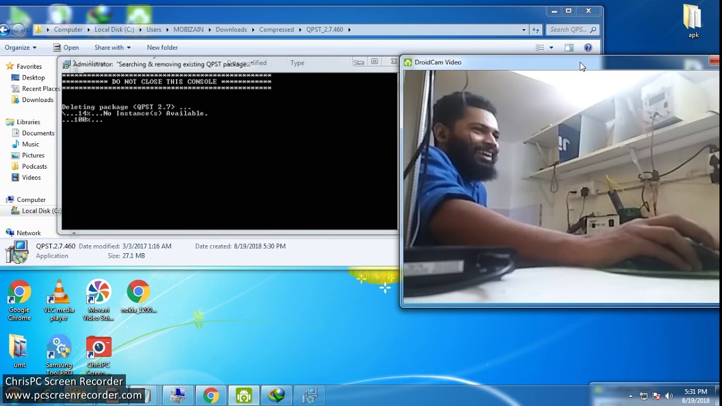
Task: Open Internet Download Manager taskbar icon
Action: pos(276,396)
